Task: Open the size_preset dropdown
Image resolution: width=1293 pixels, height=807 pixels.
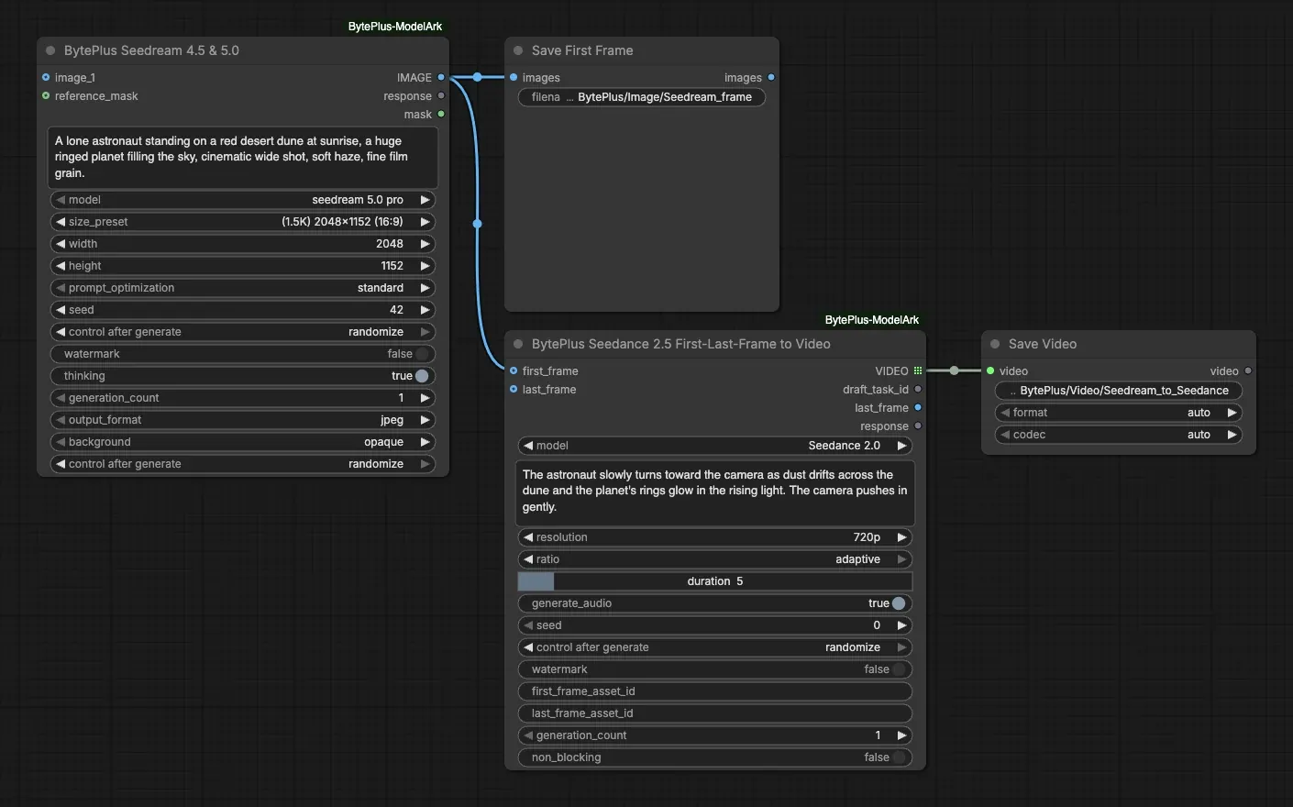Action: [x=243, y=222]
